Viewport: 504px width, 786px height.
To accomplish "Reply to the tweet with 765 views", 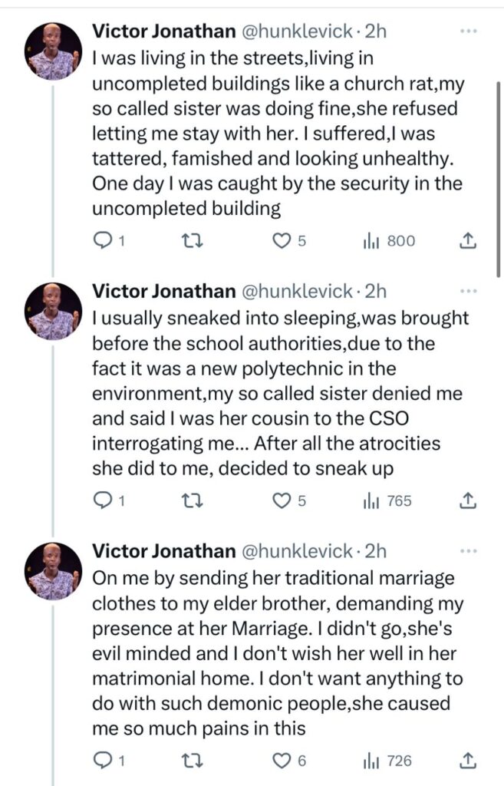I will 103,500.
